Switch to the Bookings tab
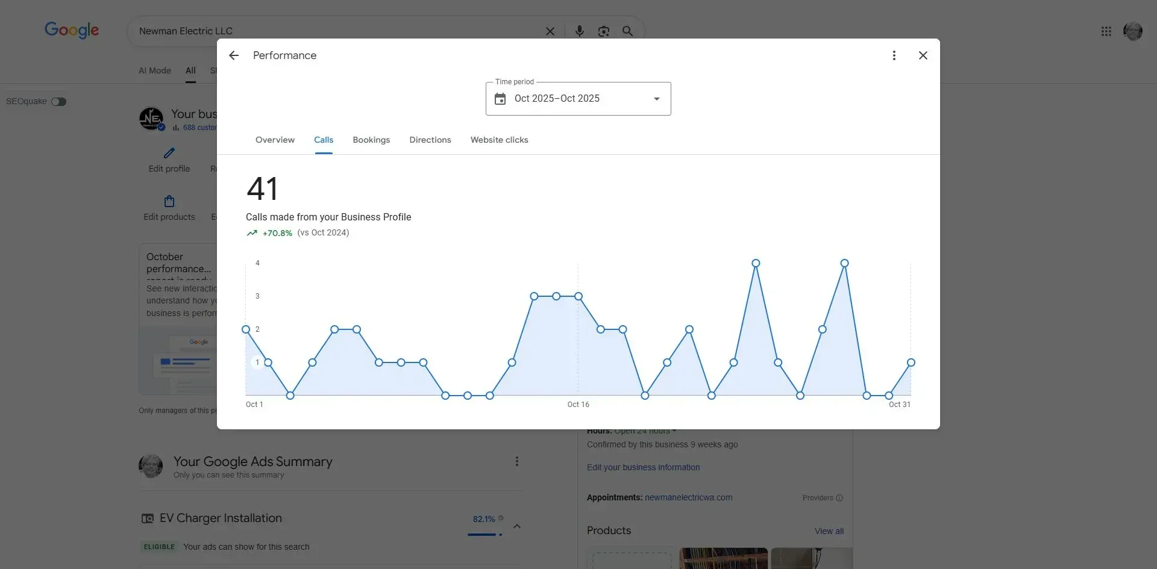This screenshot has height=569, width=1157. 371,140
